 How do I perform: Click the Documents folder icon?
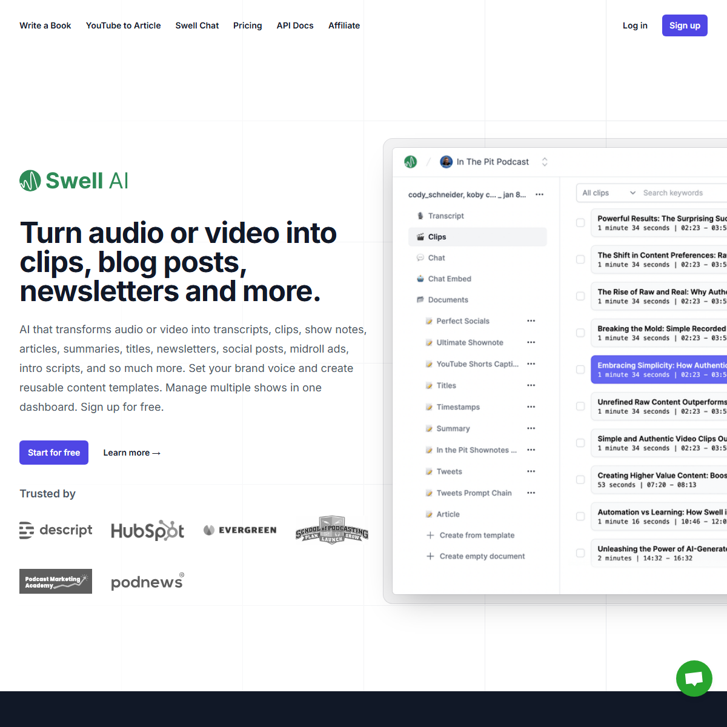(420, 300)
